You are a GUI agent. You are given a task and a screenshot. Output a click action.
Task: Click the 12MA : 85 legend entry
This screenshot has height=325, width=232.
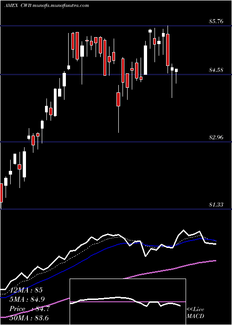coord(26,290)
